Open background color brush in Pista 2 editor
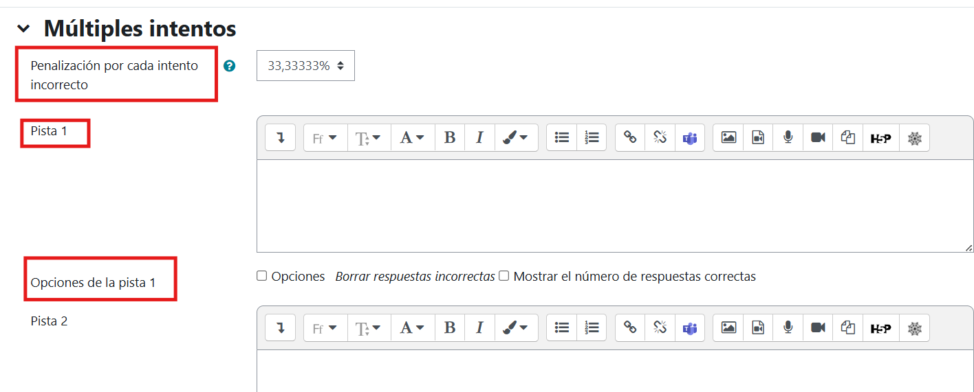Image resolution: width=974 pixels, height=392 pixels. [x=516, y=328]
